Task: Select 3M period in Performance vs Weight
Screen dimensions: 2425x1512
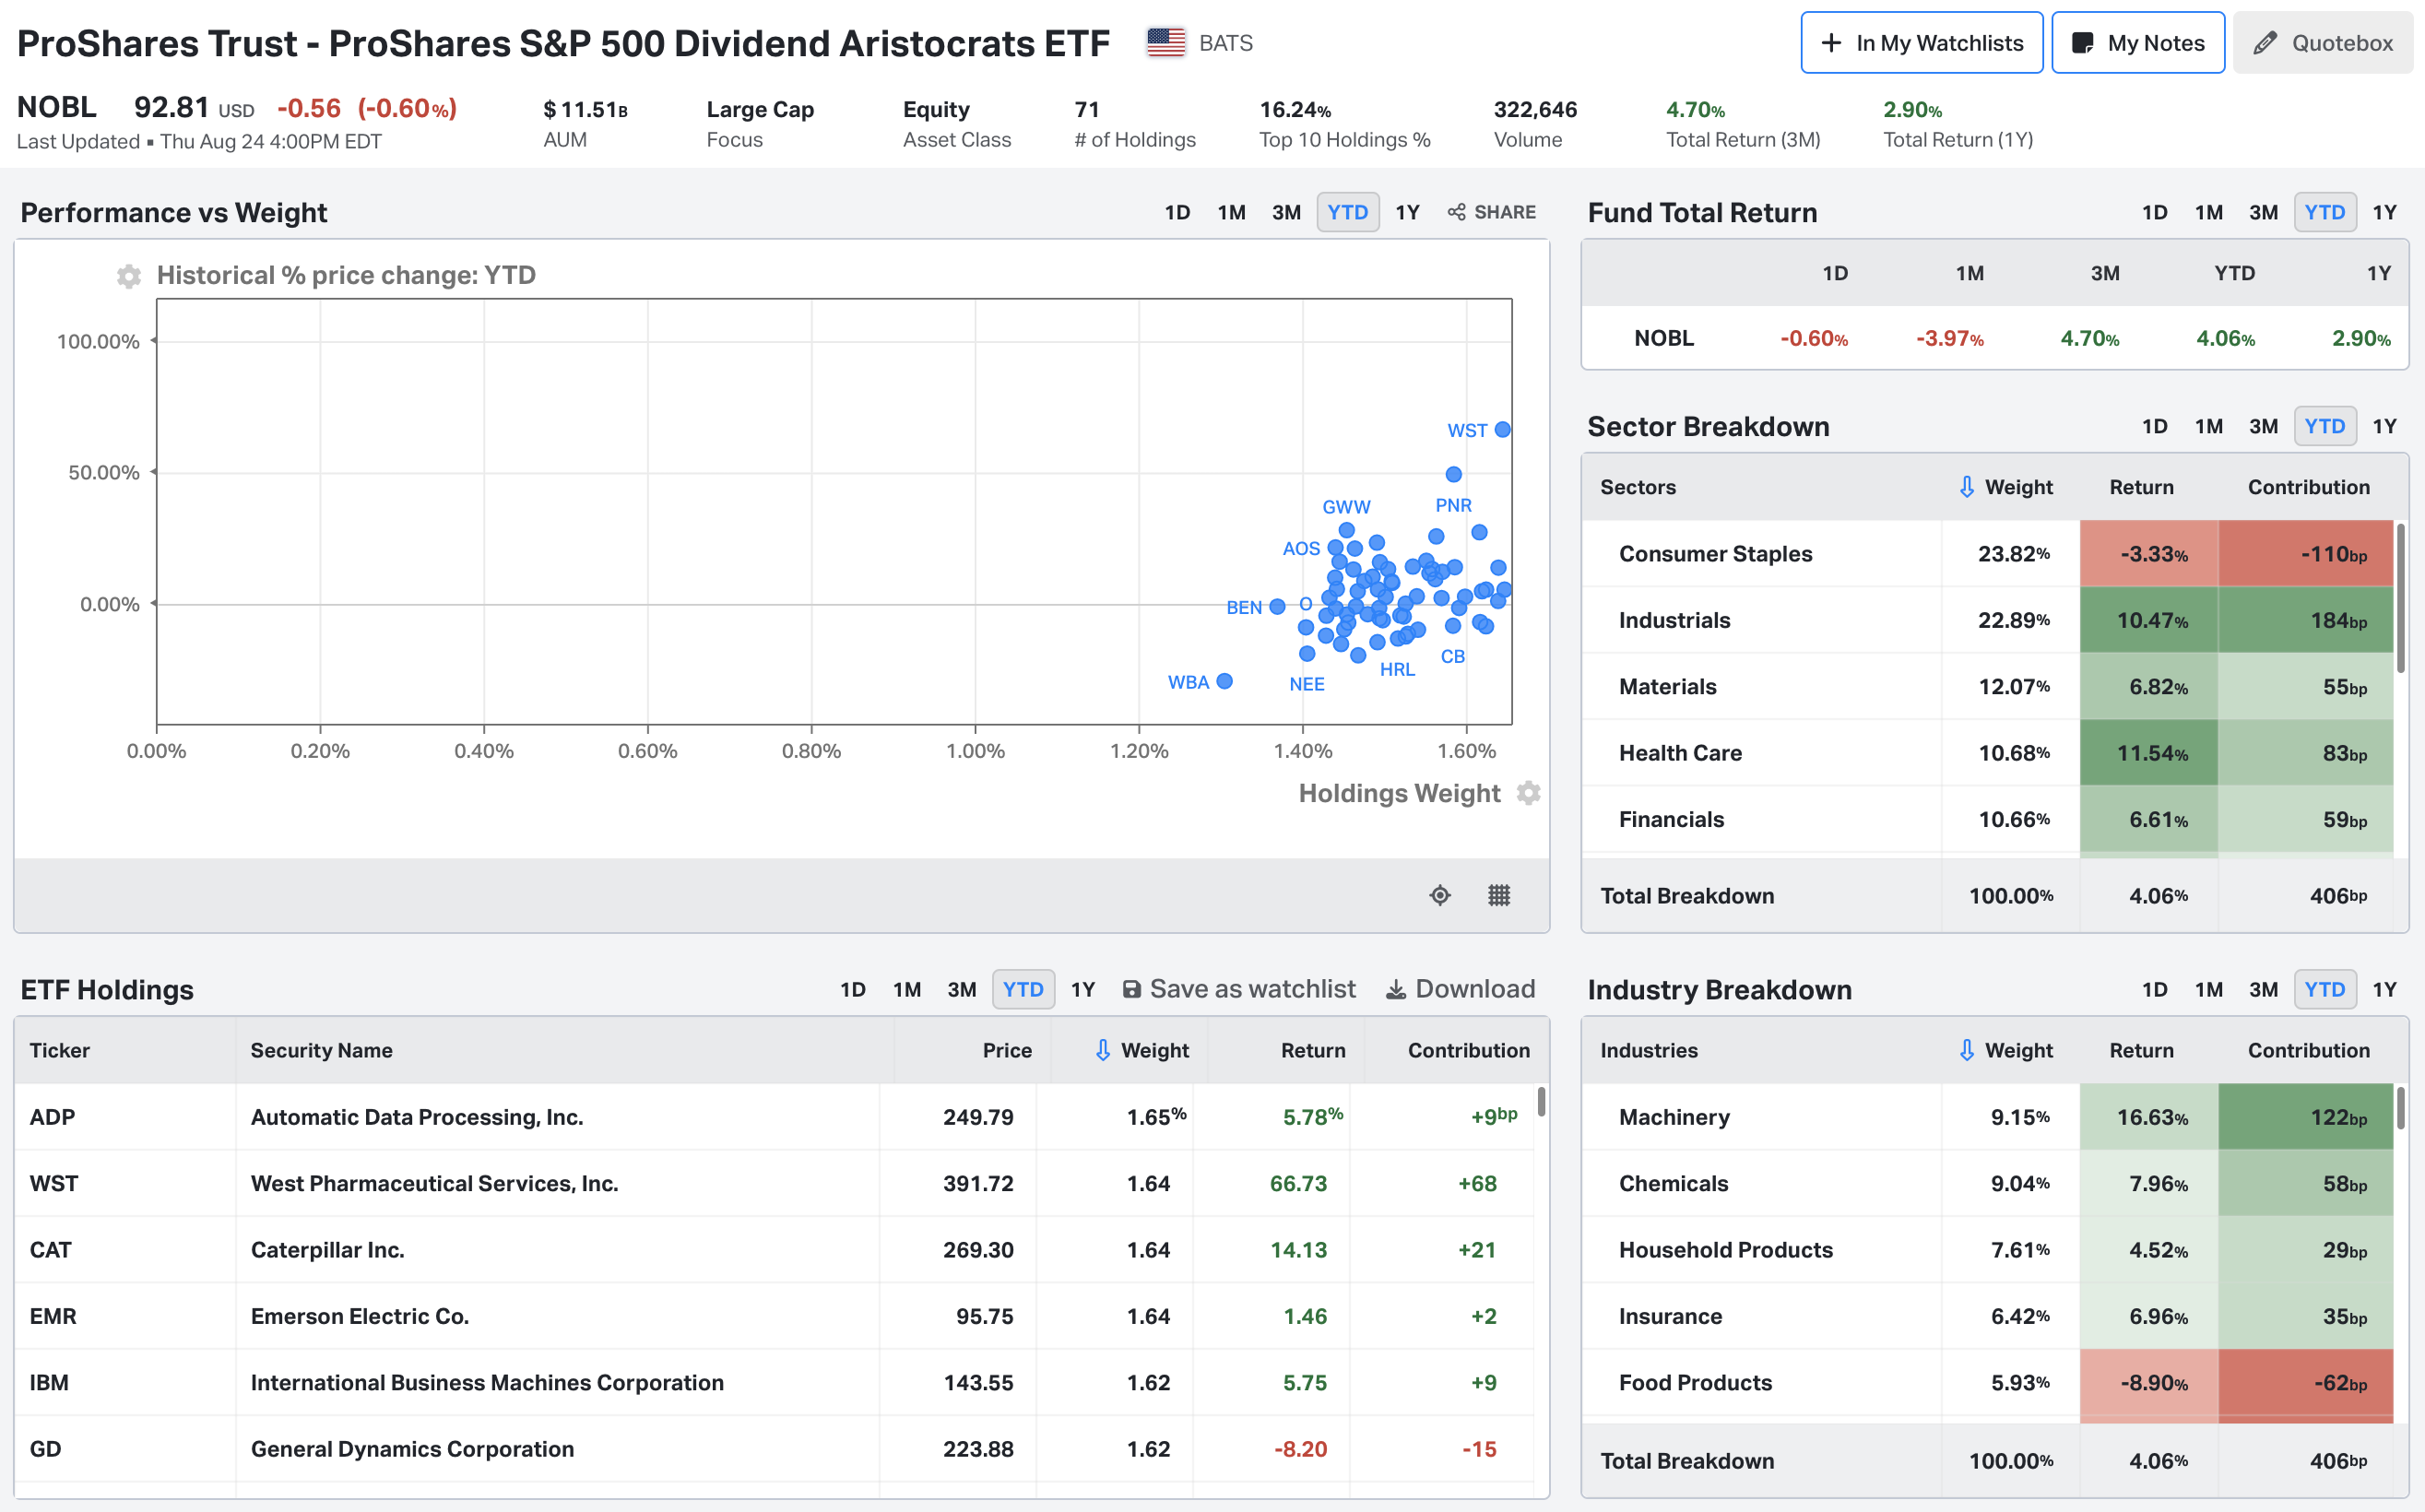Action: click(1286, 212)
